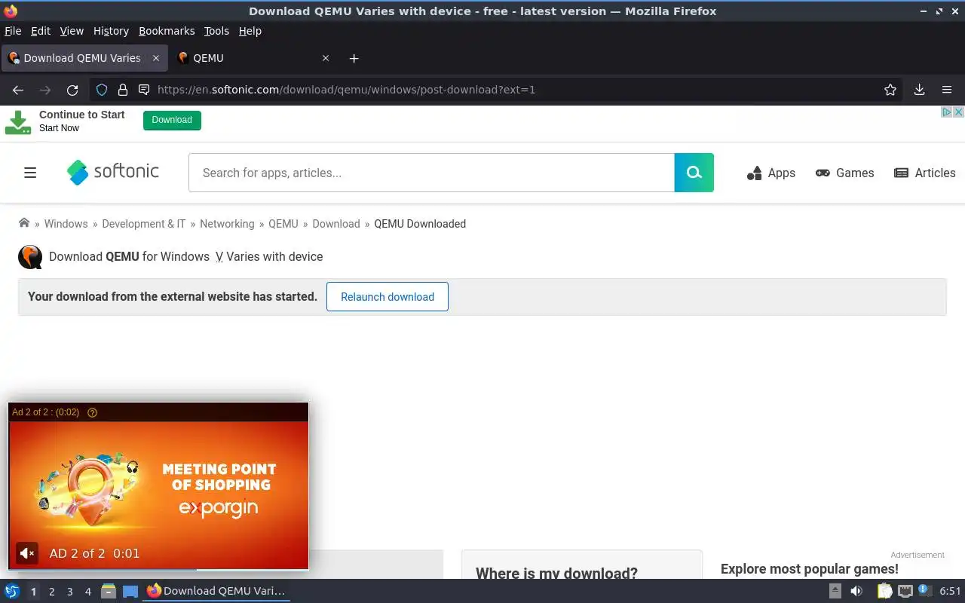Open Firefox application hamburger menu
The image size is (965, 603).
(x=947, y=90)
